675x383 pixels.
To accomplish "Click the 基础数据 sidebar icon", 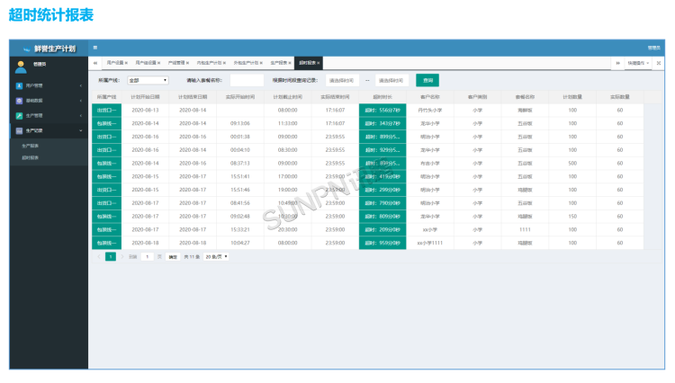I will (x=20, y=101).
